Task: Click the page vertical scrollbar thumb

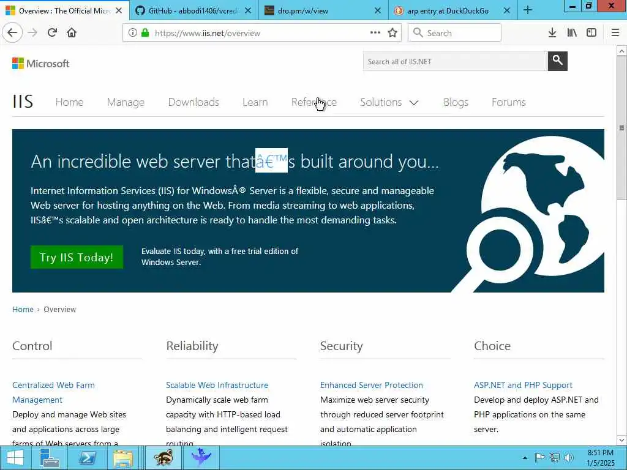Action: [x=622, y=128]
